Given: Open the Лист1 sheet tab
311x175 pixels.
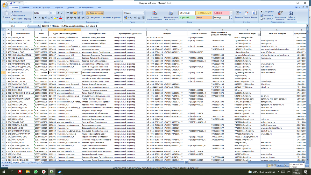Looking at the screenshot, I should point(25,163).
